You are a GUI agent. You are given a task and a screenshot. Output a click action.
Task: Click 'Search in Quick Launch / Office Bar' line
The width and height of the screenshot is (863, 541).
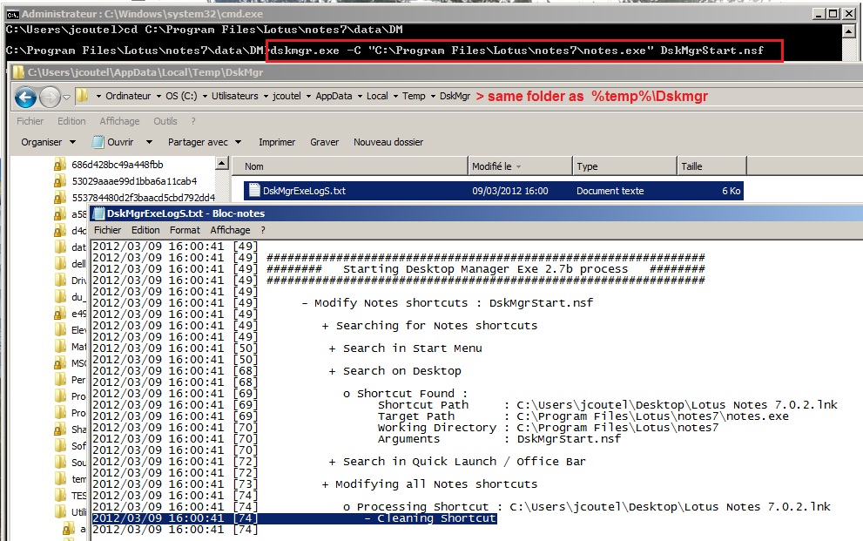(x=457, y=462)
